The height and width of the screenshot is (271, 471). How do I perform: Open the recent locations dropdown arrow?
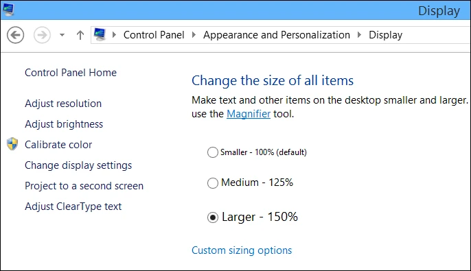[62, 35]
